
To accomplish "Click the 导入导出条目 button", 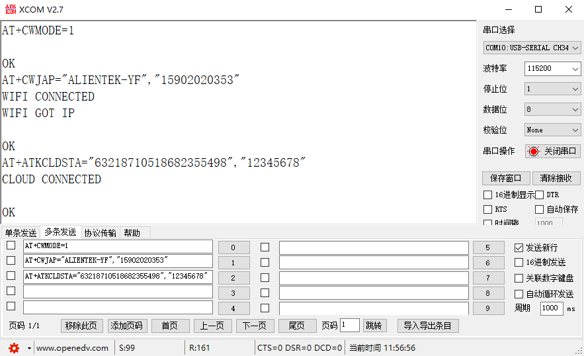I will click(427, 326).
